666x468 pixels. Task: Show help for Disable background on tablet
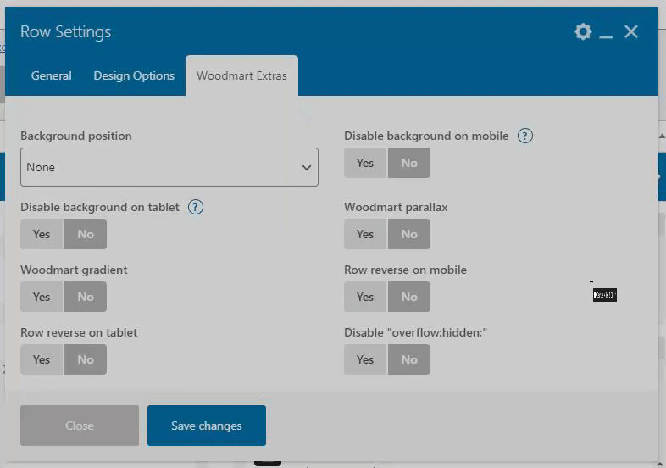[196, 208]
